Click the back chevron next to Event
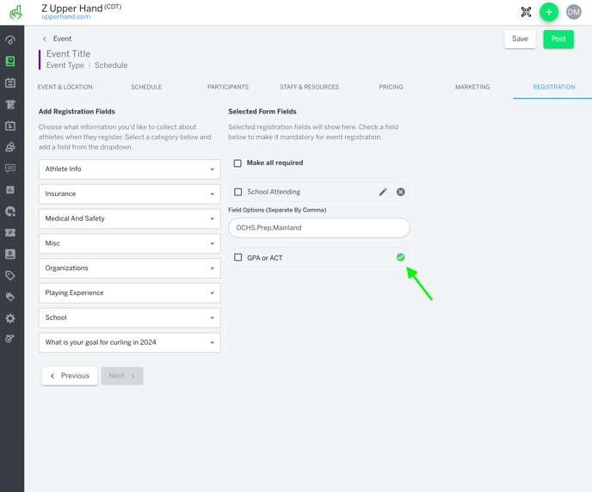This screenshot has width=592, height=492. (45, 39)
